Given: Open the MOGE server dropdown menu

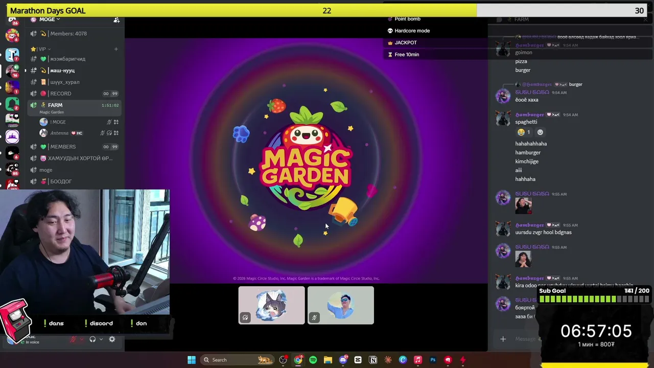Looking at the screenshot, I should point(50,19).
